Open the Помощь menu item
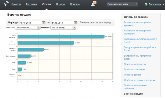Viewport: 165px width, 99px height. click(x=75, y=4)
